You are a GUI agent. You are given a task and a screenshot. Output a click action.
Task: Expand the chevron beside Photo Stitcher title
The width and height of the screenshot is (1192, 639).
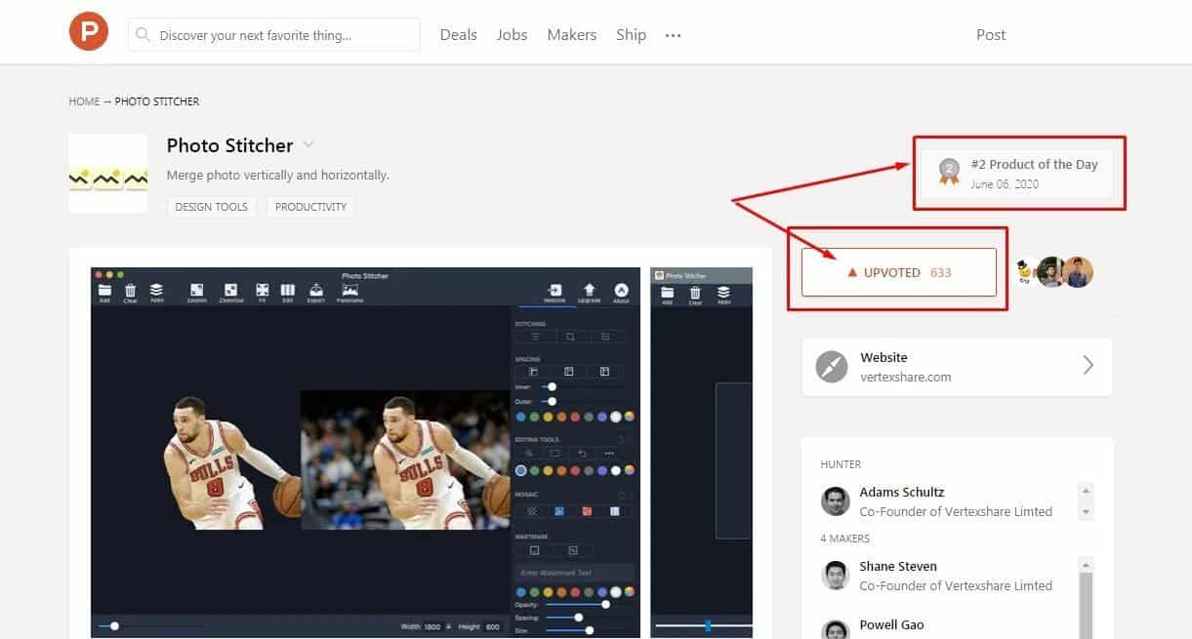click(x=308, y=145)
